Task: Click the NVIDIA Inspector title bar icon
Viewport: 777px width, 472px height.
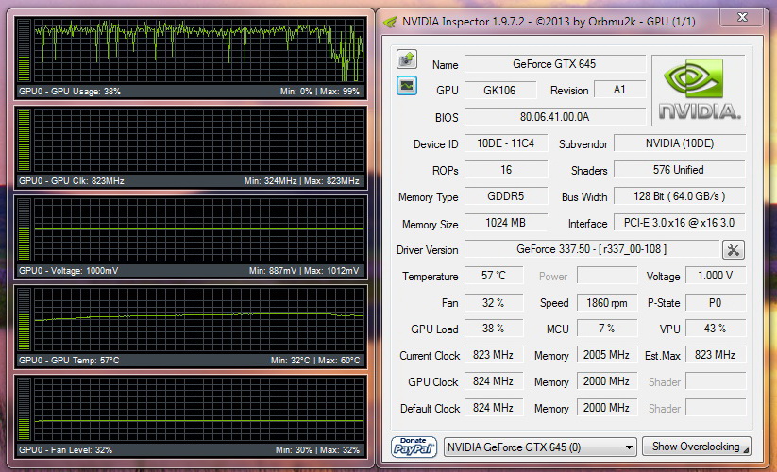Action: pyautogui.click(x=391, y=22)
